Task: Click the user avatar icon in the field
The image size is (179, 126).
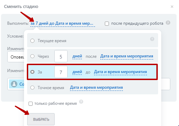Action: tap(14, 84)
